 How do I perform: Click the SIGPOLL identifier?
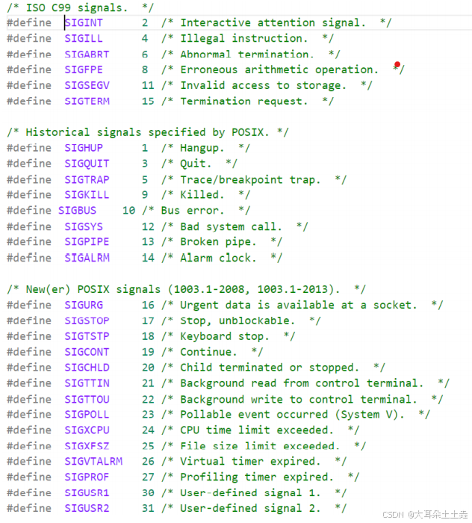87,415
